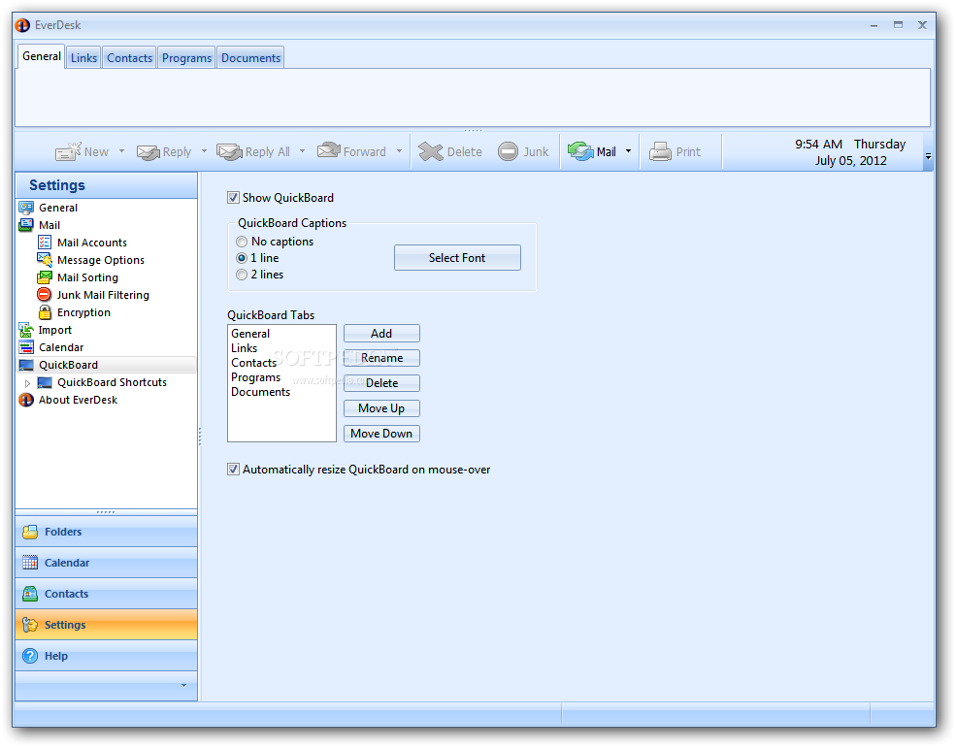Click the EverDesk title bar logo icon
This screenshot has height=747, width=956.
(x=22, y=25)
